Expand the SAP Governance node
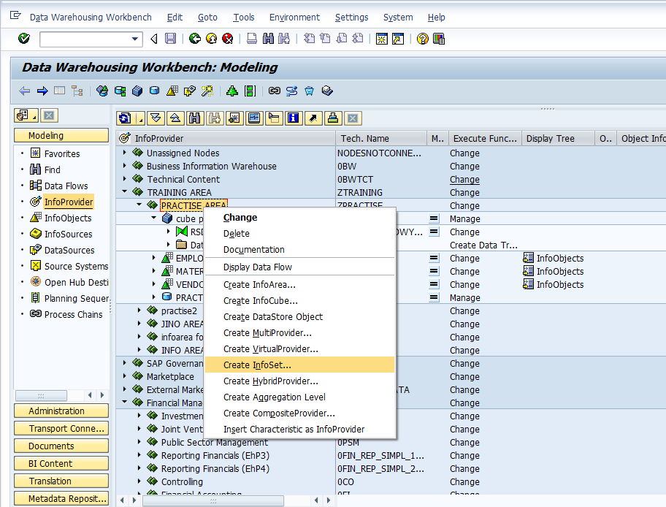The image size is (666, 507). [124, 364]
